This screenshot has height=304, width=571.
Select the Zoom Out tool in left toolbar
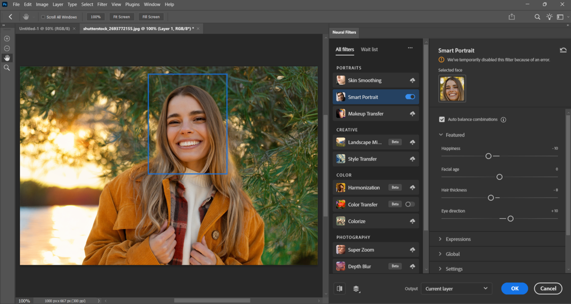[7, 48]
